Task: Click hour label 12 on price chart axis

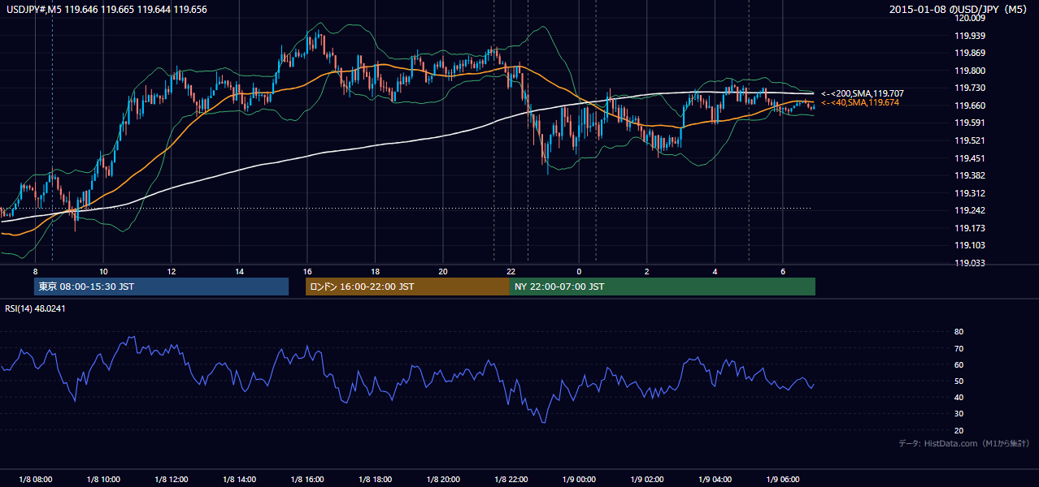Action: [x=172, y=271]
